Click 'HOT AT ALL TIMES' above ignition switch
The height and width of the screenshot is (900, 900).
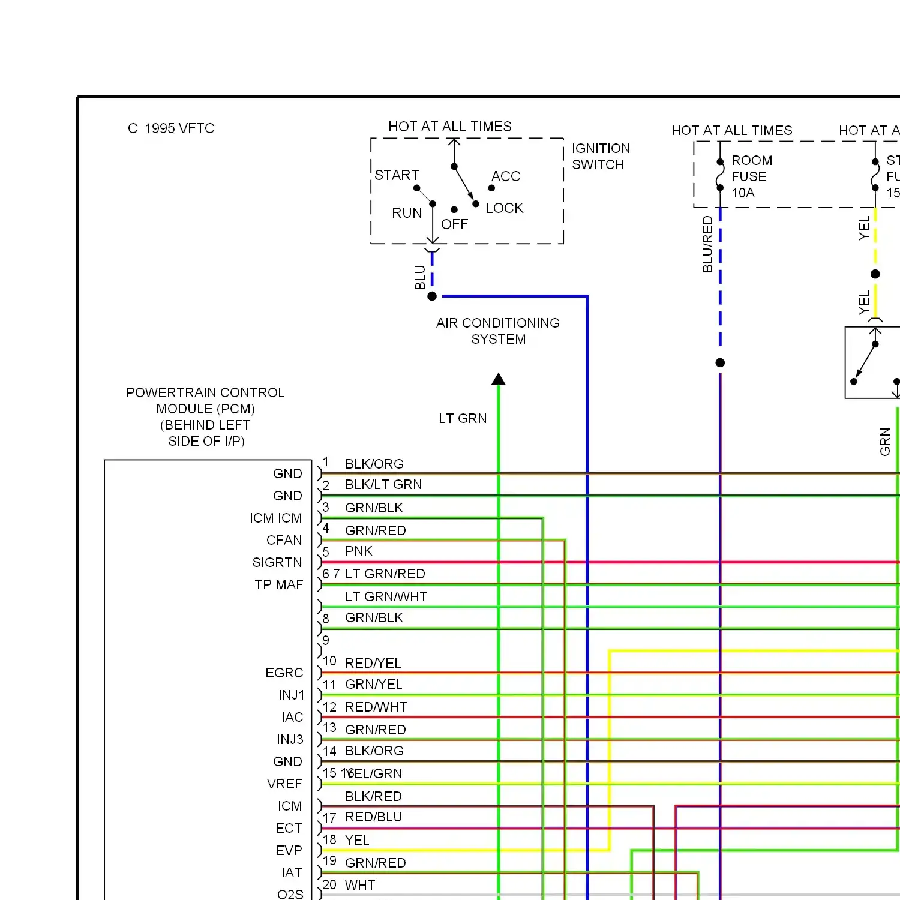[450, 127]
